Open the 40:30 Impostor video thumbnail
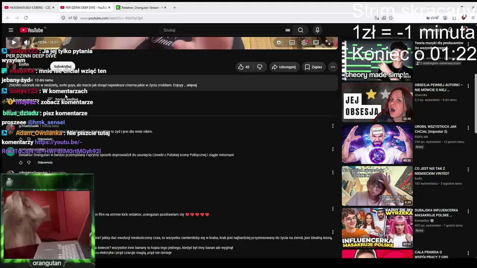The width and height of the screenshot is (477, 268). point(377,144)
